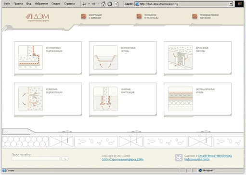
Task: Select the Усиление конструкций diagram thumbnail
Action: tap(105, 99)
